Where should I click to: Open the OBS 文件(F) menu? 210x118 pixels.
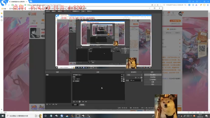(x=48, y=11)
